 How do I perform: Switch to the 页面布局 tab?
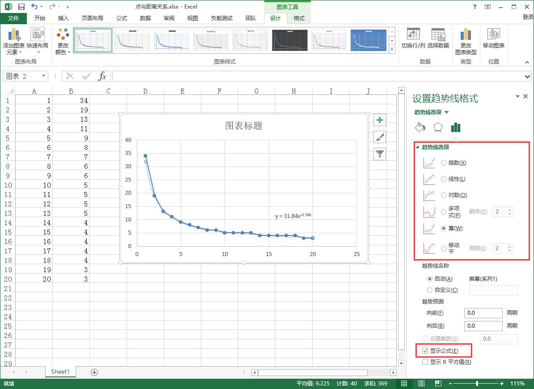coord(92,18)
